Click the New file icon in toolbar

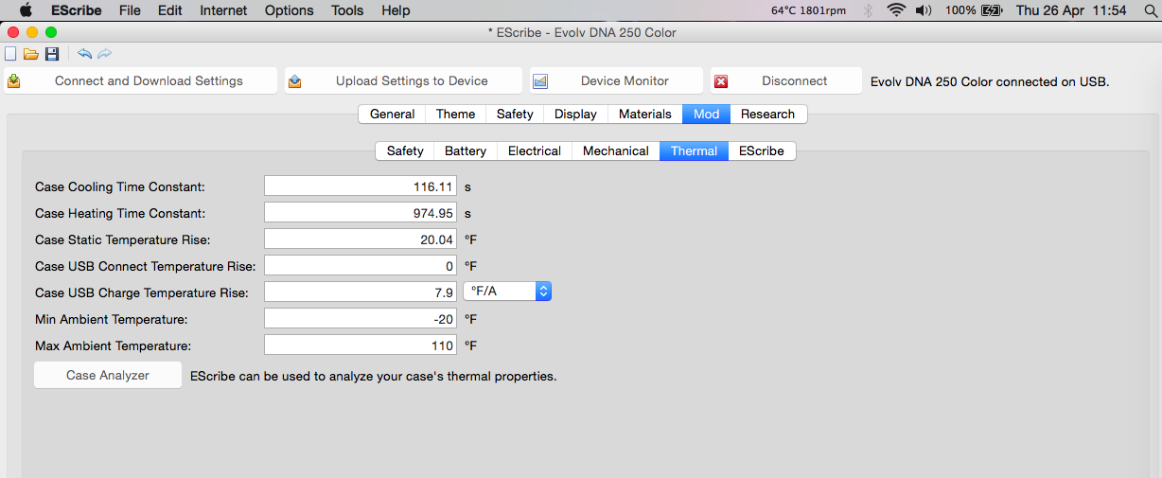pyautogui.click(x=11, y=54)
